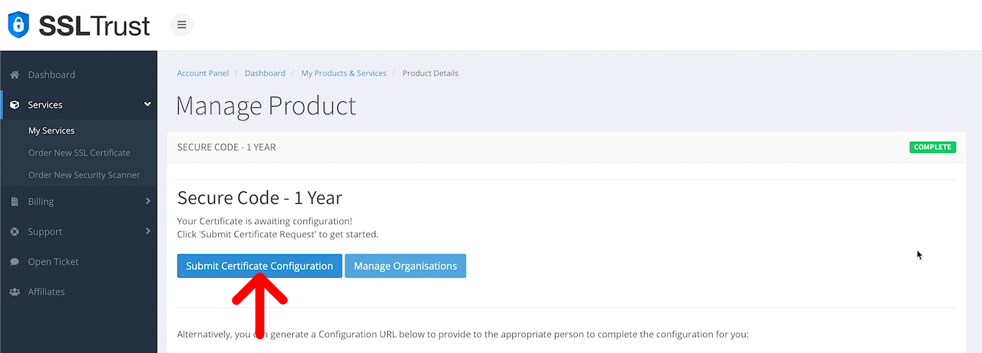This screenshot has height=353, width=982.
Task: Collapse the Services menu chevron
Action: tap(147, 105)
